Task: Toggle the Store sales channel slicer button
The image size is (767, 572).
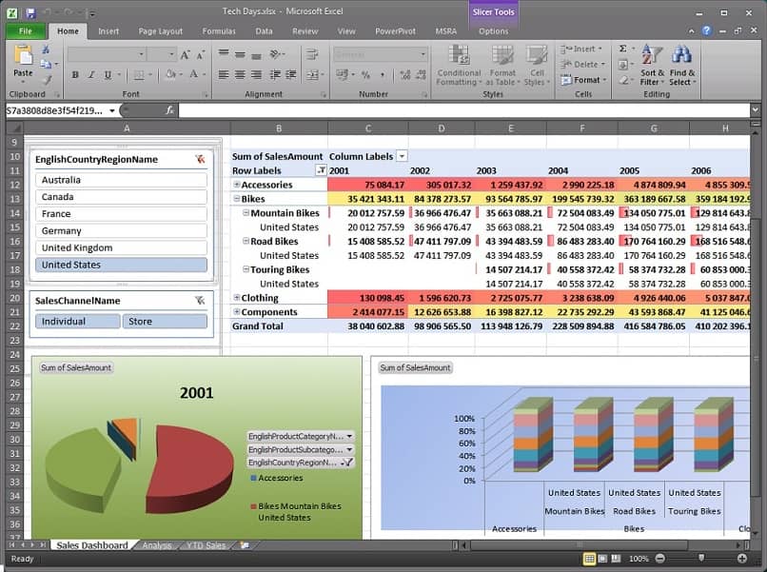Action: pos(165,322)
